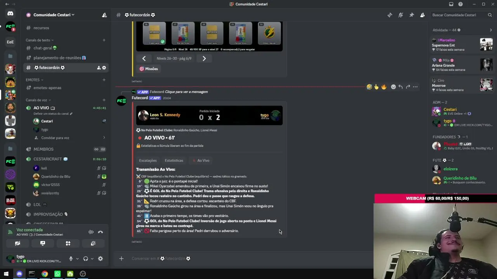The height and width of the screenshot is (279, 497).
Task: Join the LOL voice channel
Action: click(66, 205)
